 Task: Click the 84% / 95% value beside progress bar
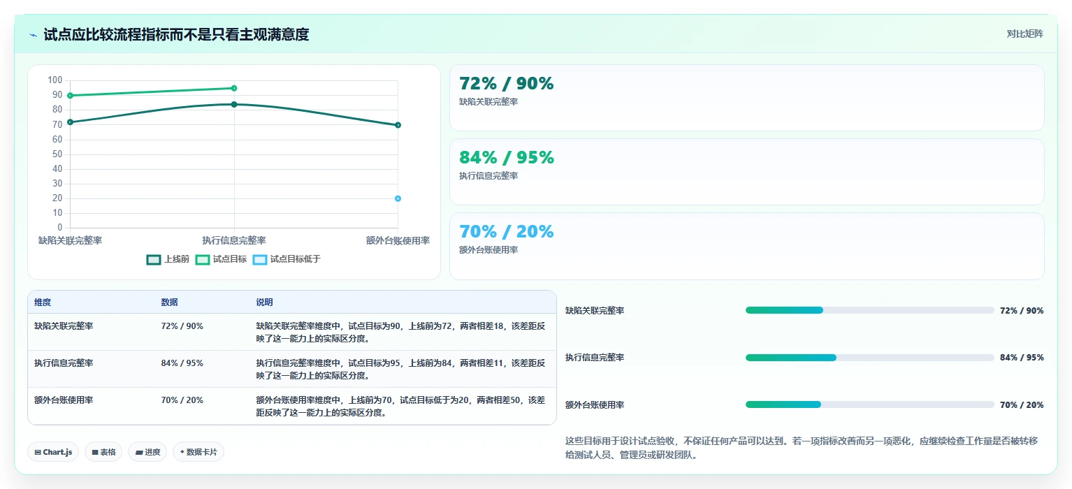pyautogui.click(x=1022, y=358)
